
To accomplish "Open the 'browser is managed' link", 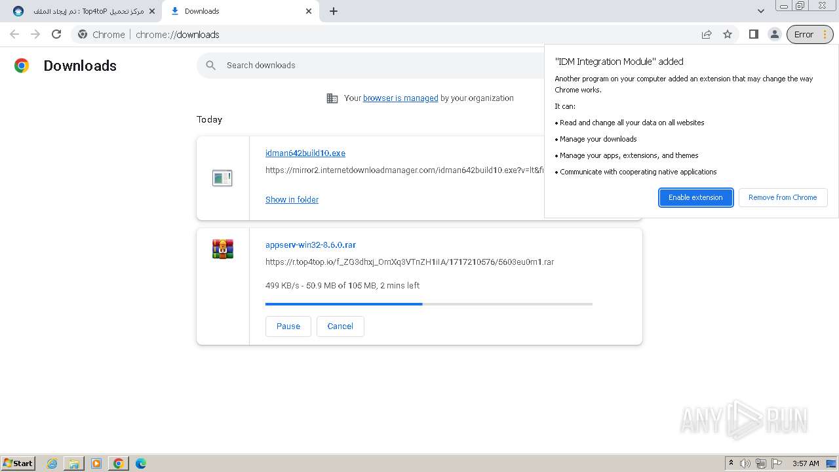I will click(400, 98).
